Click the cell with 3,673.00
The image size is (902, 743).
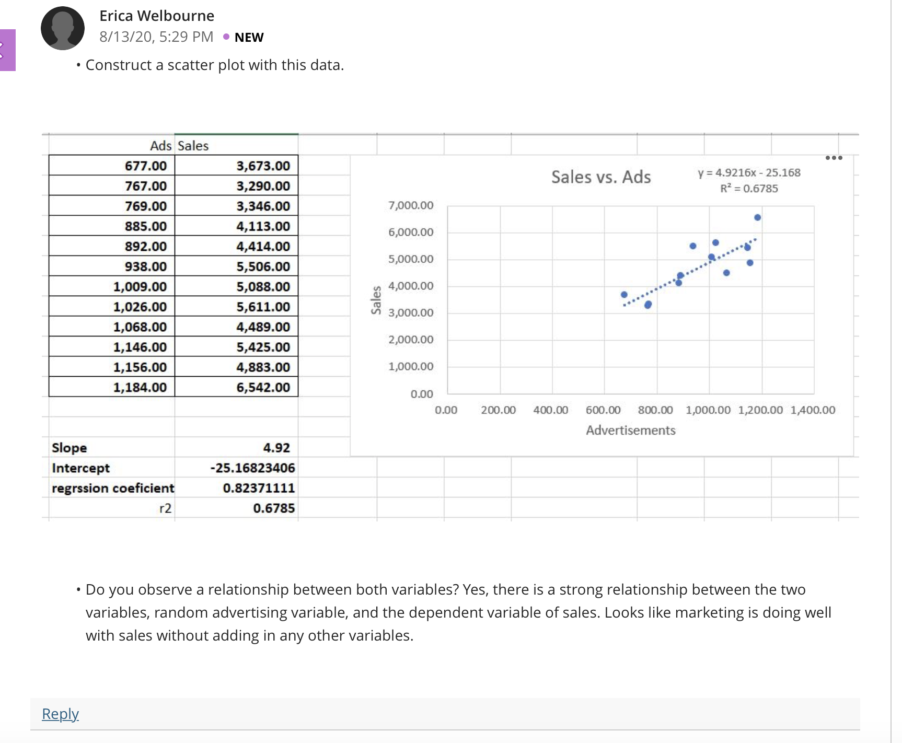(x=236, y=165)
